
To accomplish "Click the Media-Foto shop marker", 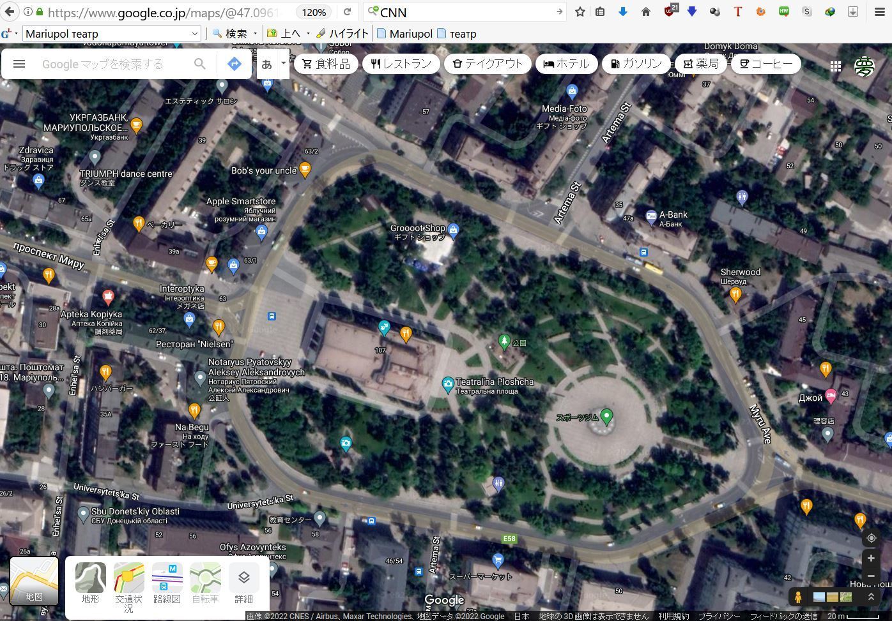I will coord(572,91).
